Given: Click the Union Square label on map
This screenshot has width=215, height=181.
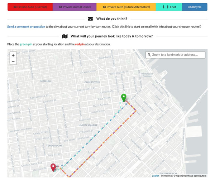Looking at the screenshot, I should point(88,125).
